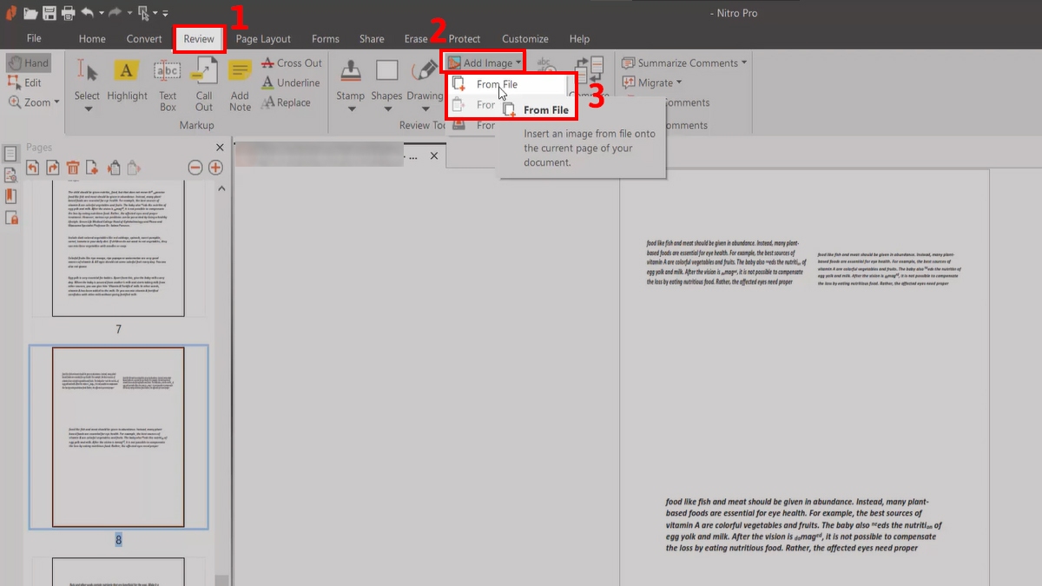The height and width of the screenshot is (586, 1042).
Task: Click the Undo arrow icon
Action: 88,13
